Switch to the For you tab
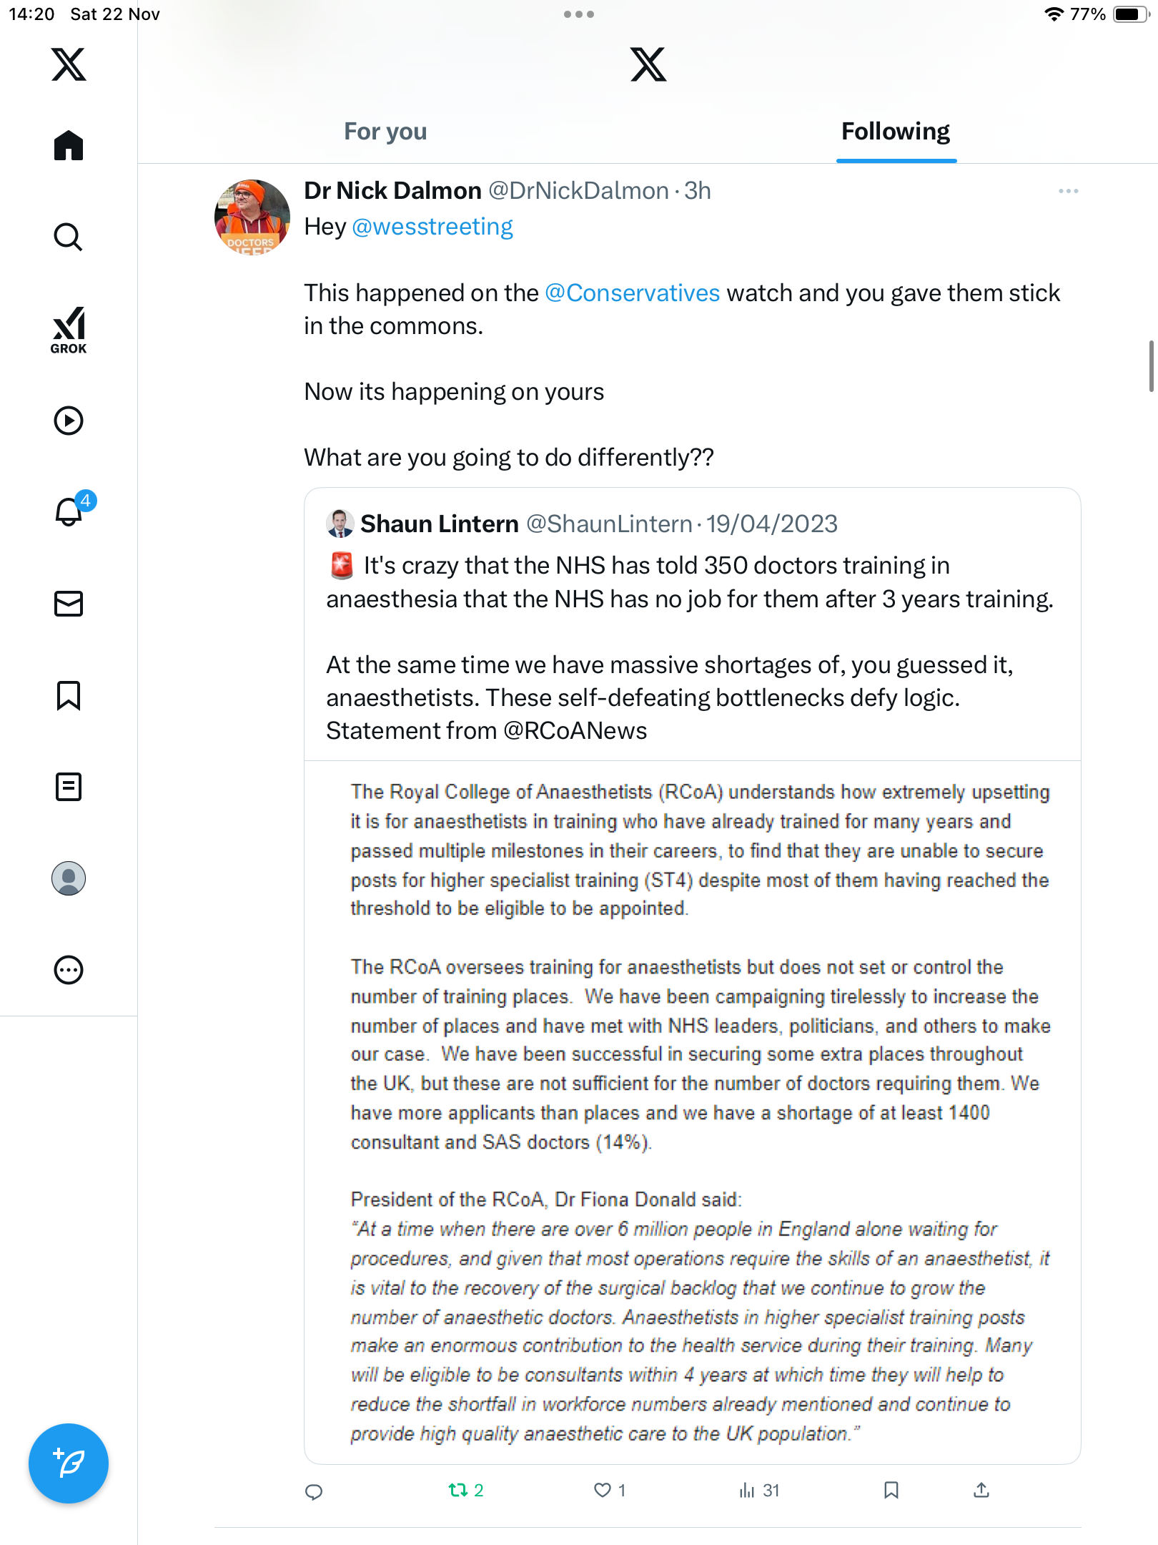This screenshot has width=1158, height=1545. click(385, 132)
